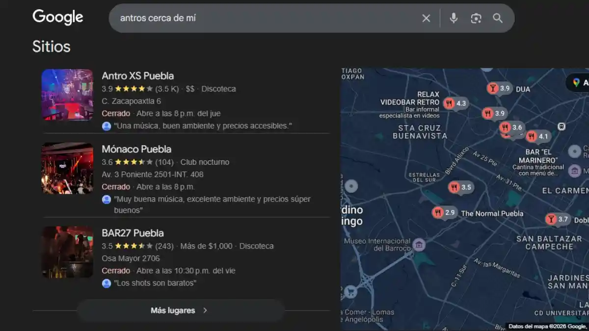Click the Más lugares button
This screenshot has width=589, height=331.
click(181, 310)
